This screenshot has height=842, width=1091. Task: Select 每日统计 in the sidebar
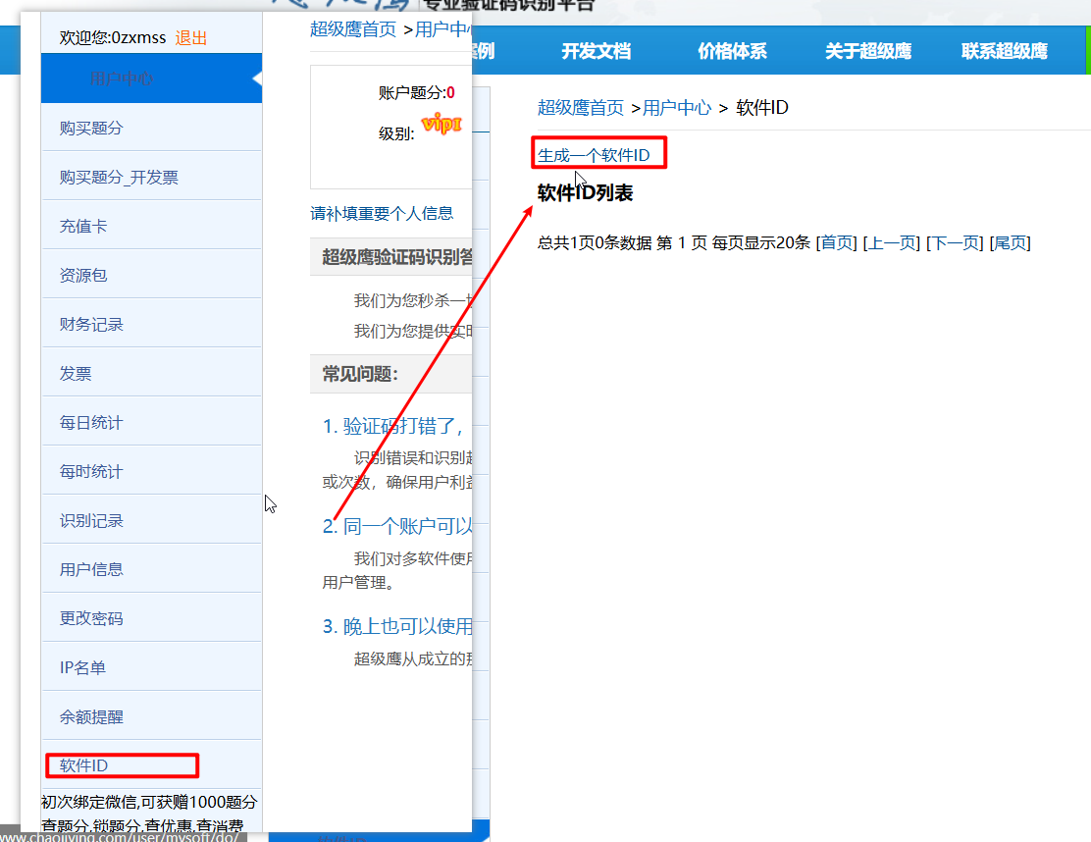coord(91,423)
